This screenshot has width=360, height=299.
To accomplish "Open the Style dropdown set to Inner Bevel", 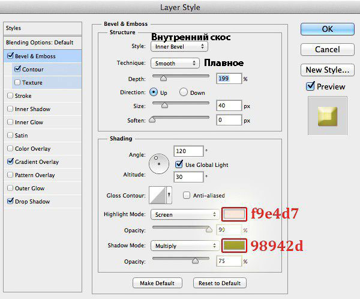I will point(179,46).
